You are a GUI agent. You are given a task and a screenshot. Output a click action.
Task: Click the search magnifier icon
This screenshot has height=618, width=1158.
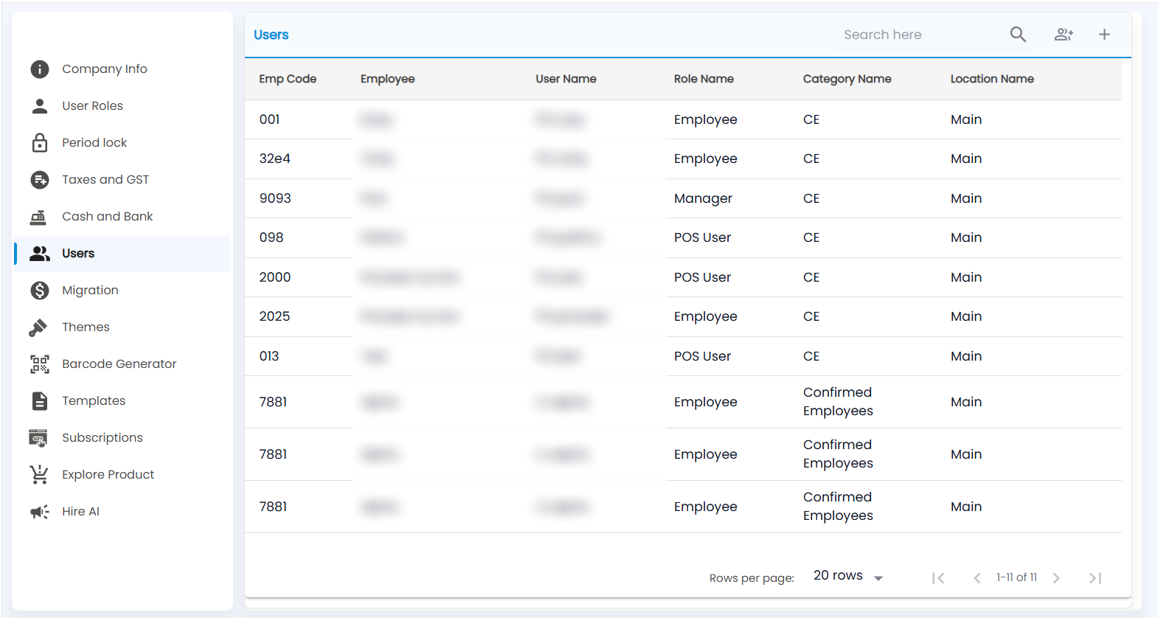[x=1018, y=35]
